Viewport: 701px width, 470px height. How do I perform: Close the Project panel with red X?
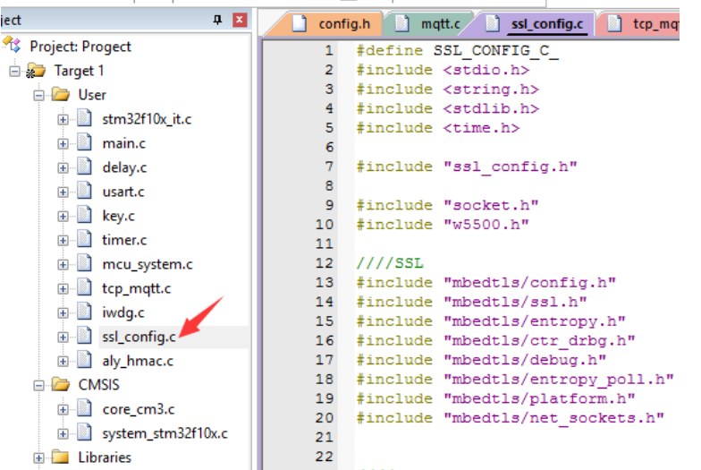[x=240, y=20]
